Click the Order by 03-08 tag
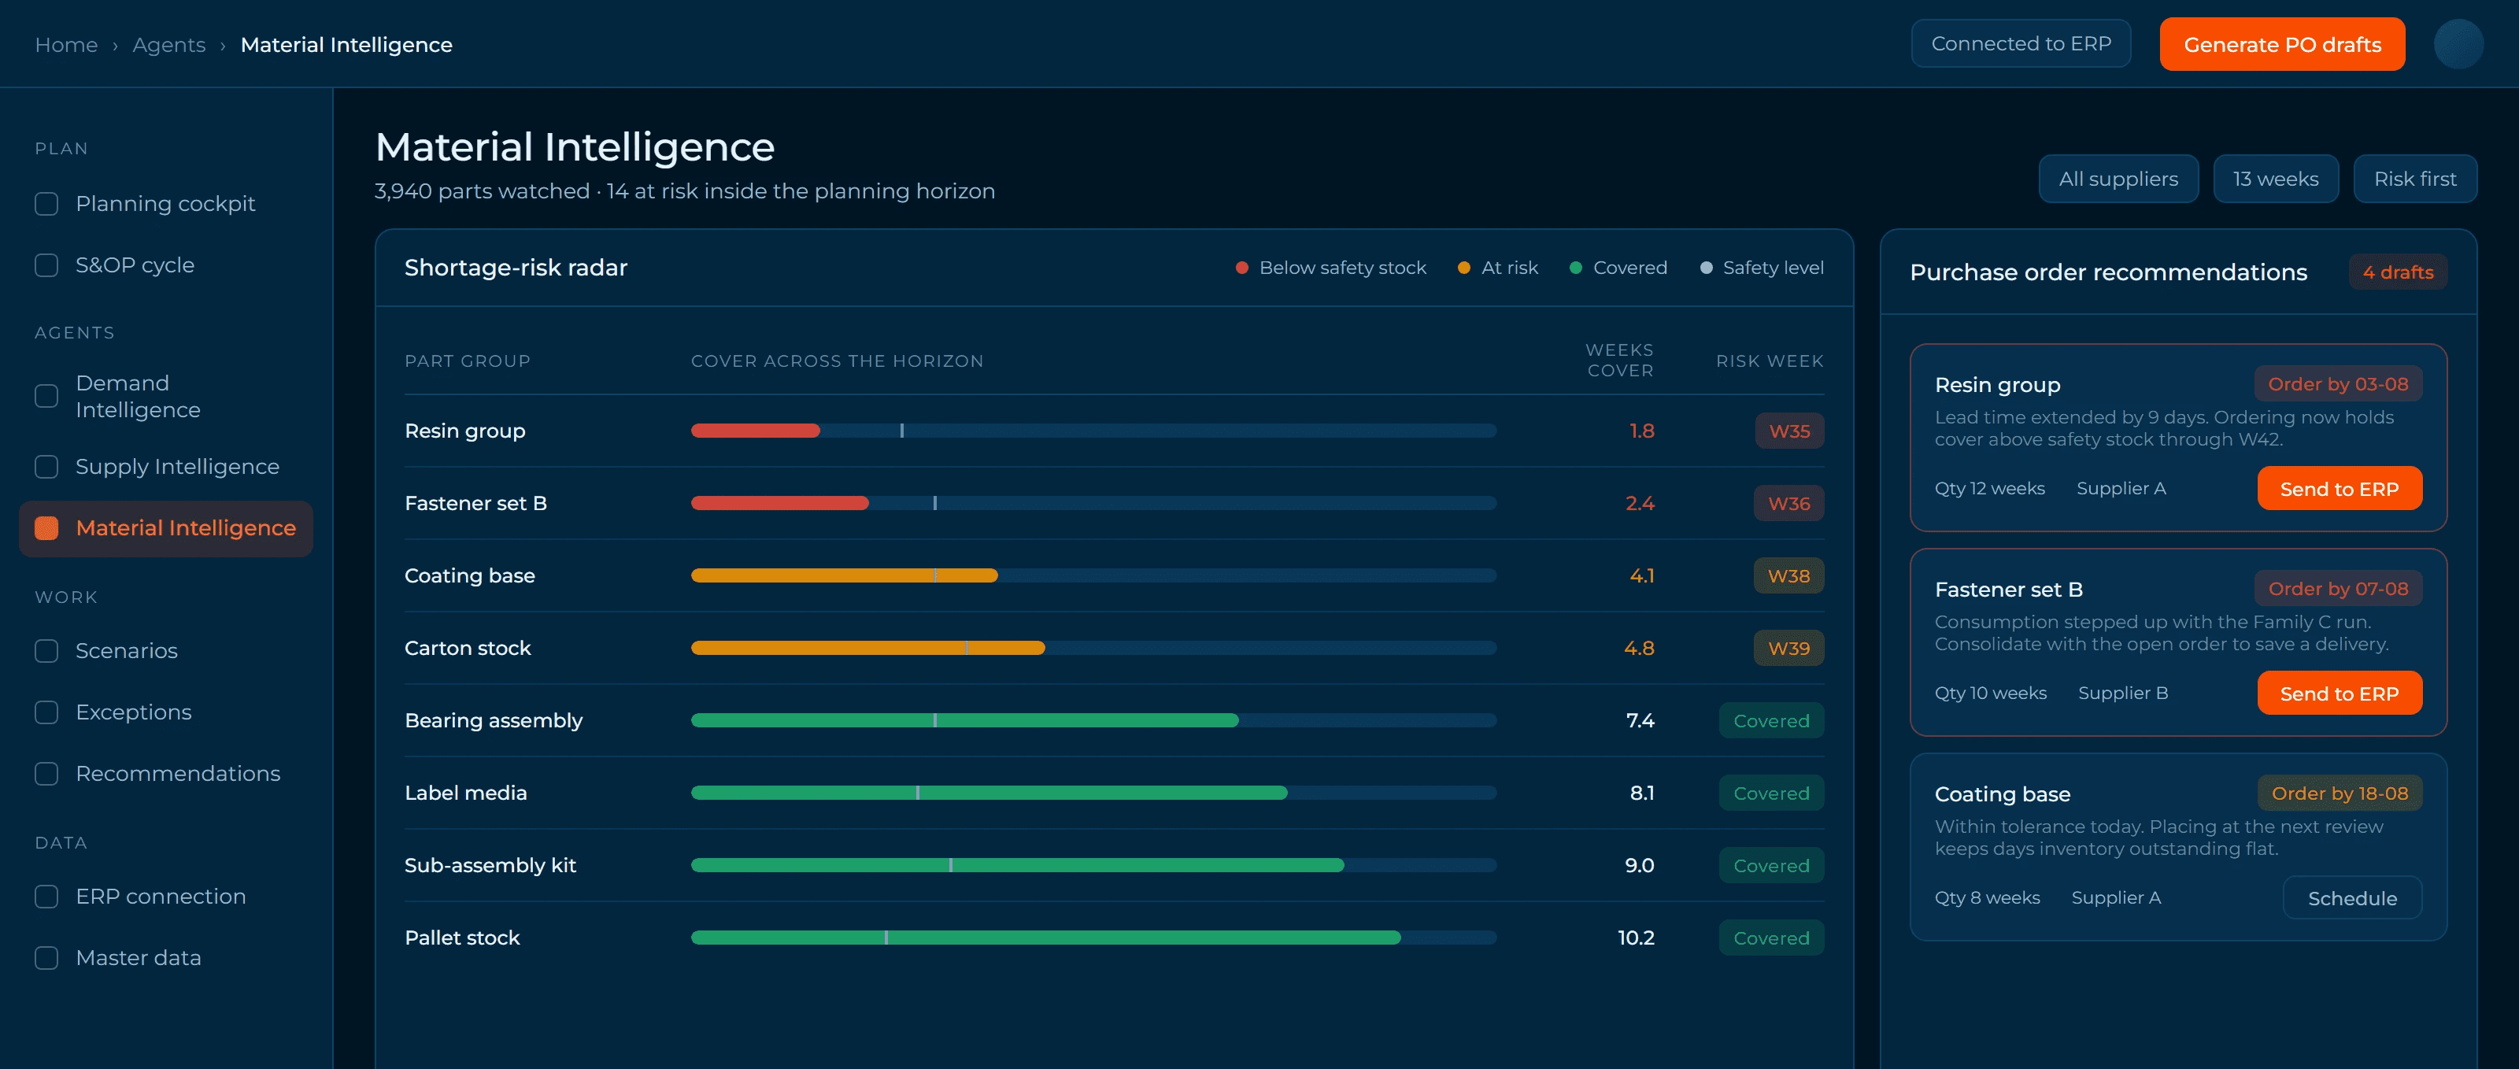This screenshot has width=2519, height=1069. (x=2338, y=384)
